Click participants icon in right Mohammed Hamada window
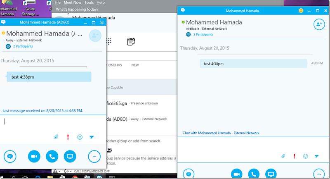Image resolution: width=330 pixels, height=179 pixels. click(189, 34)
